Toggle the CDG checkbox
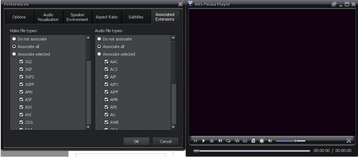The image size is (358, 157). pos(21,122)
